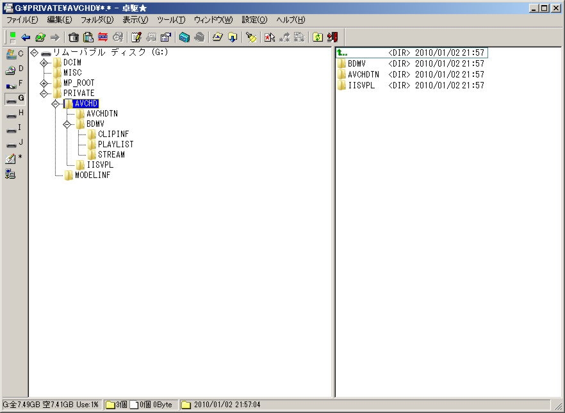The height and width of the screenshot is (413, 565).
Task: Collapse the BDMV folder node
Action: tap(67, 124)
